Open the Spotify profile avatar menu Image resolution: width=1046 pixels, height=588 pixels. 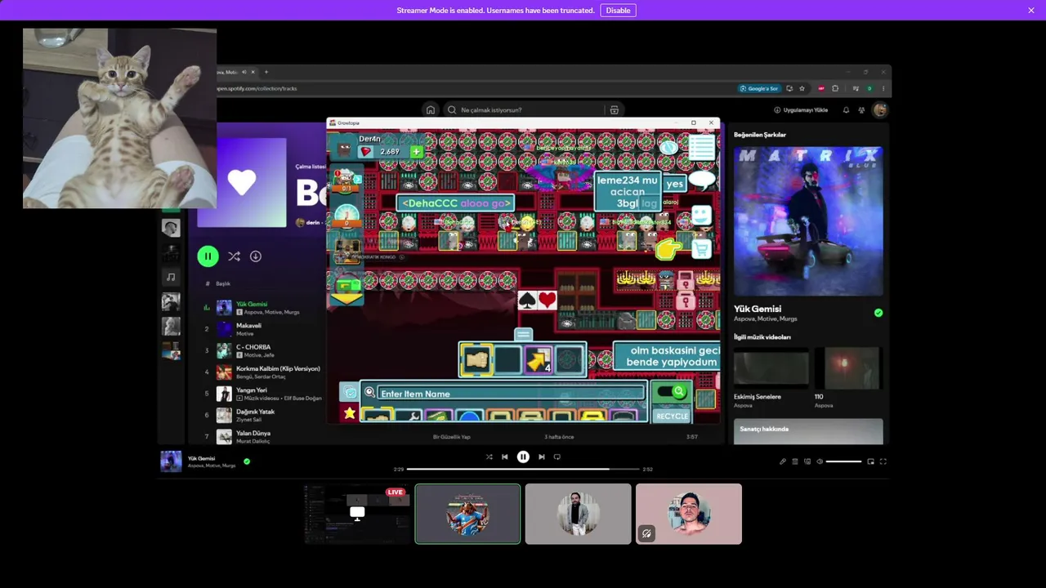880,109
